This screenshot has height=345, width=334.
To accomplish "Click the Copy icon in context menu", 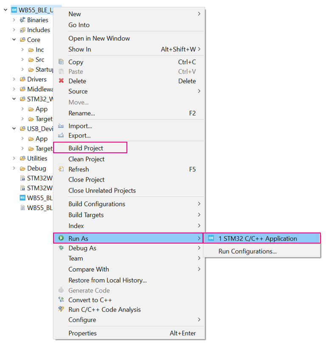I will coord(61,62).
